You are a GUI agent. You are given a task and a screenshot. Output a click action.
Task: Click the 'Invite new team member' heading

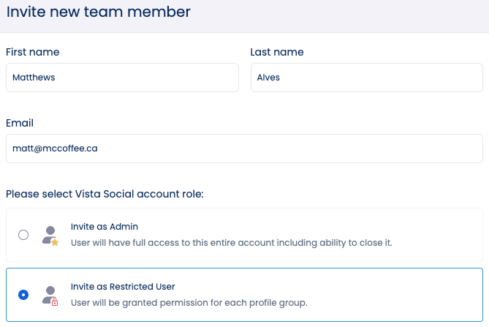point(98,12)
